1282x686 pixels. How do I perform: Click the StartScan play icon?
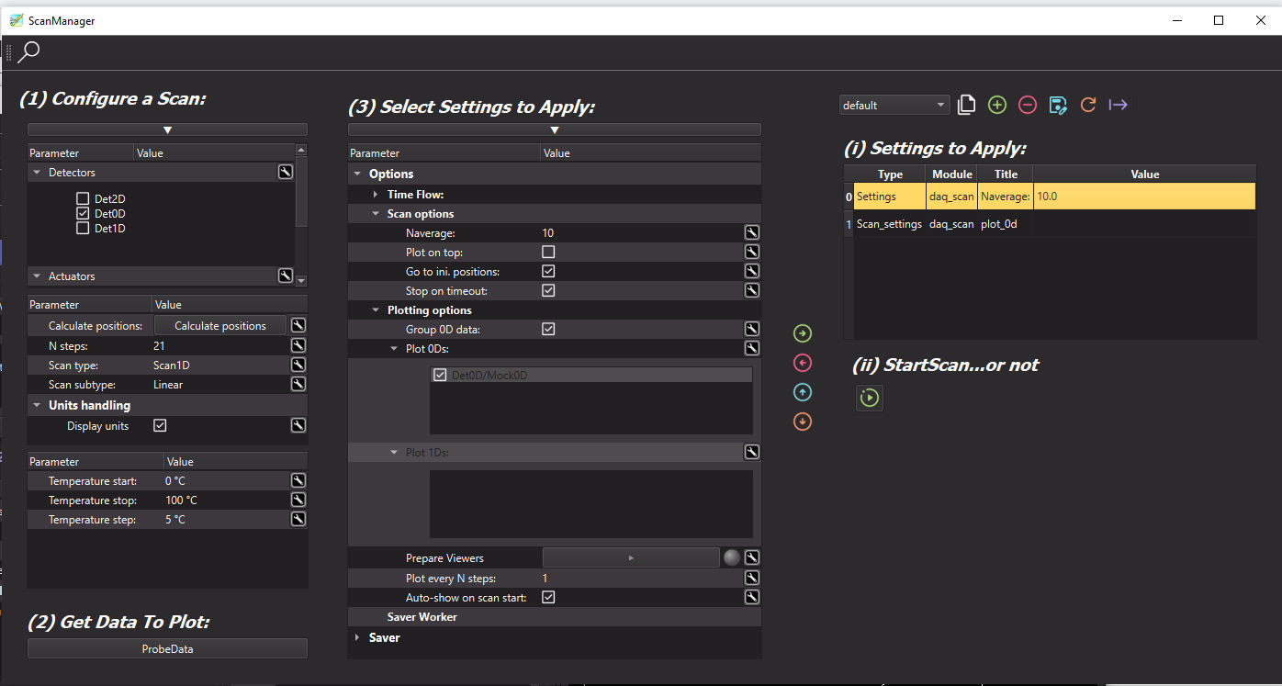click(x=870, y=398)
